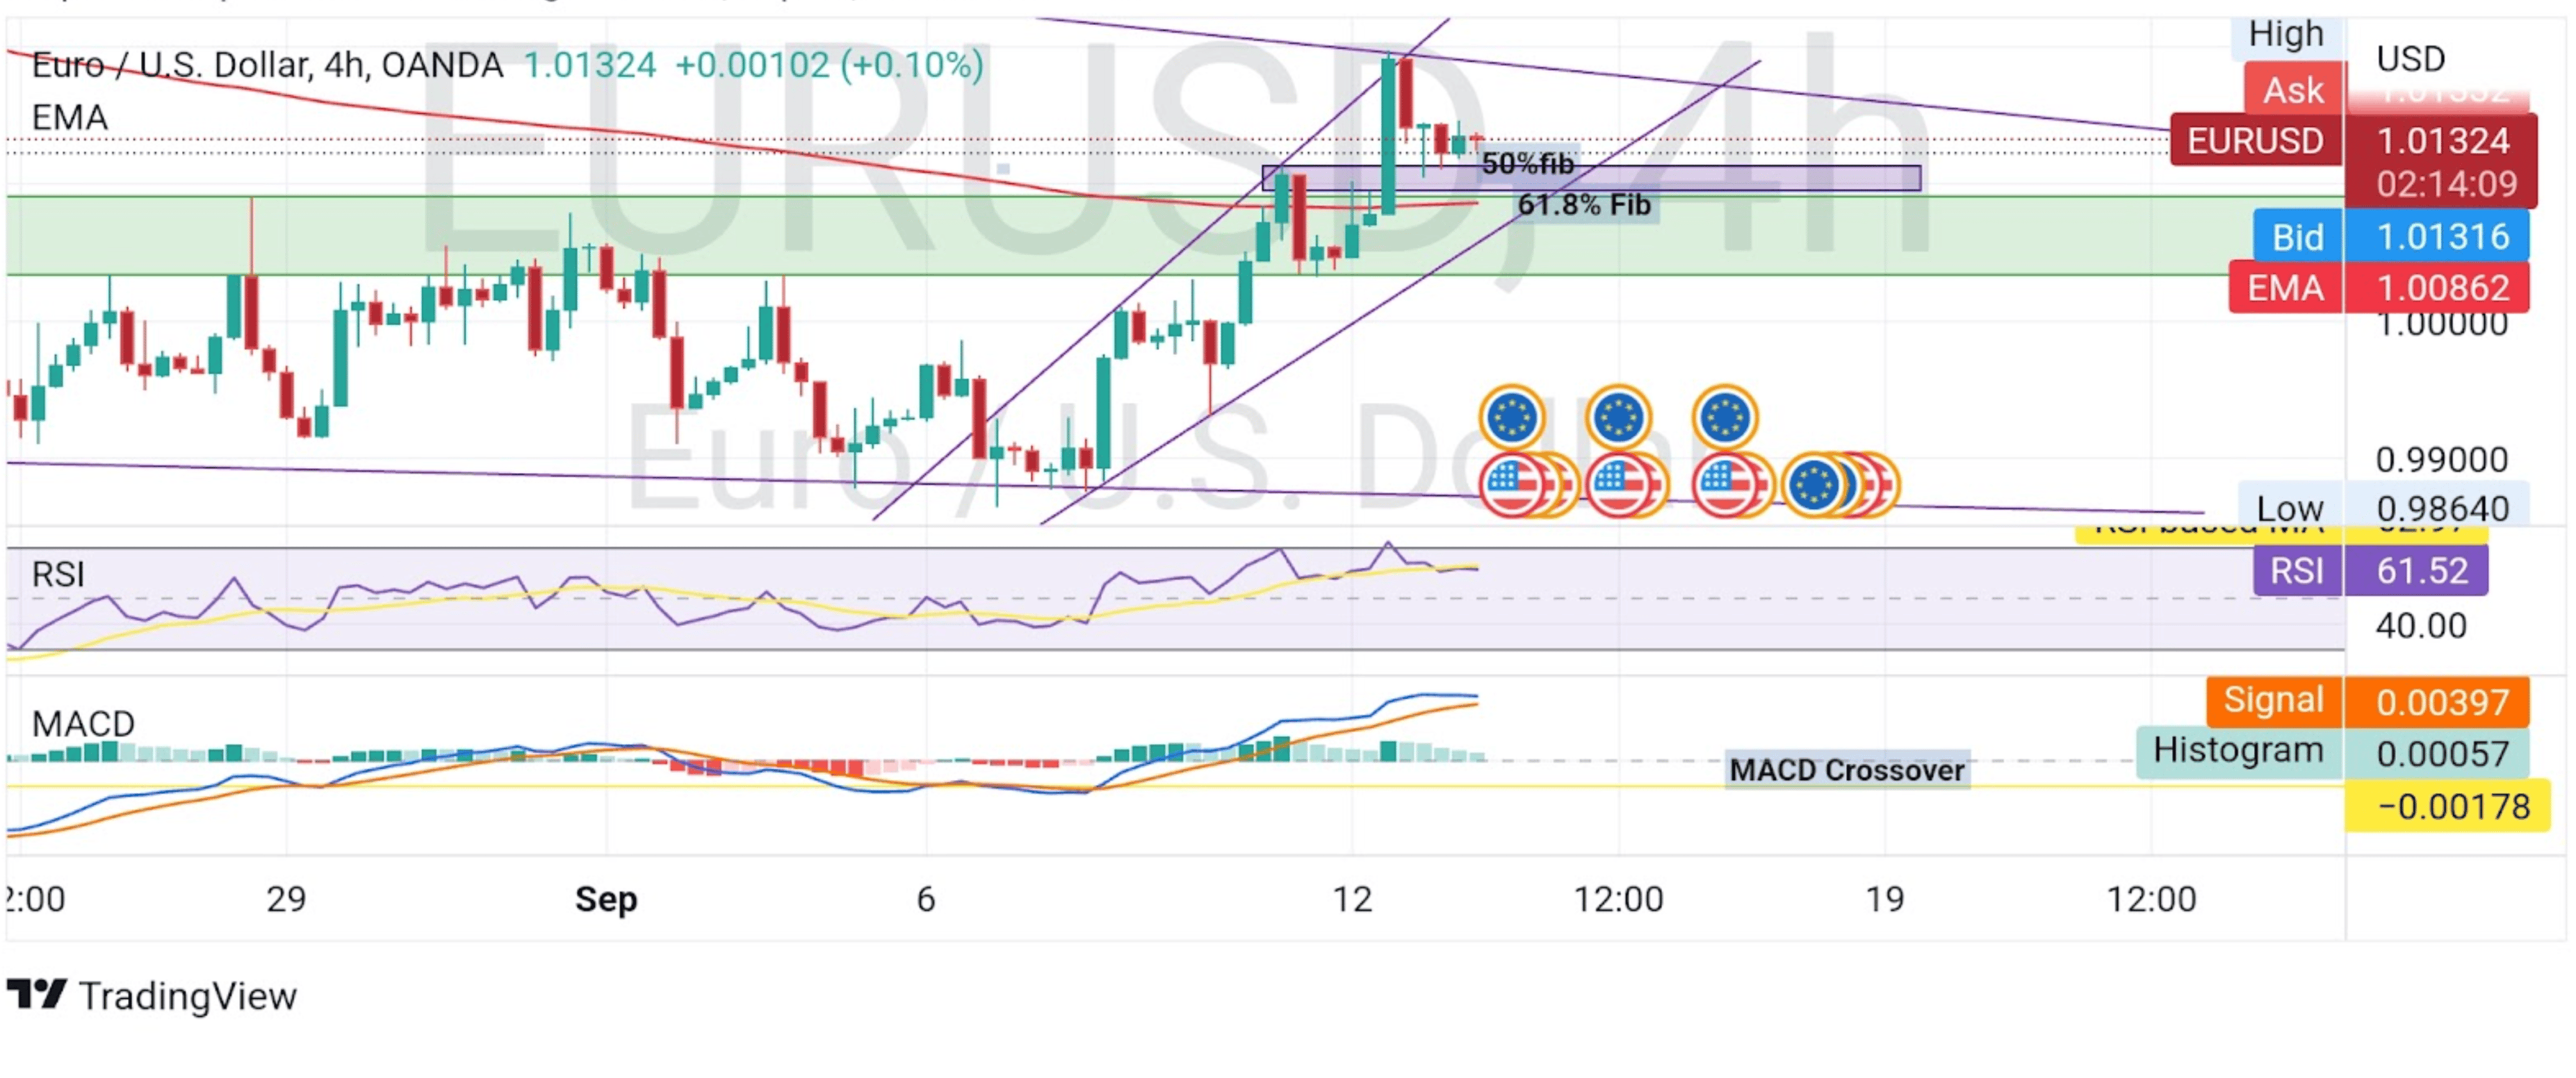
Task: Click the USD currency label on price axis
Action: (2410, 59)
